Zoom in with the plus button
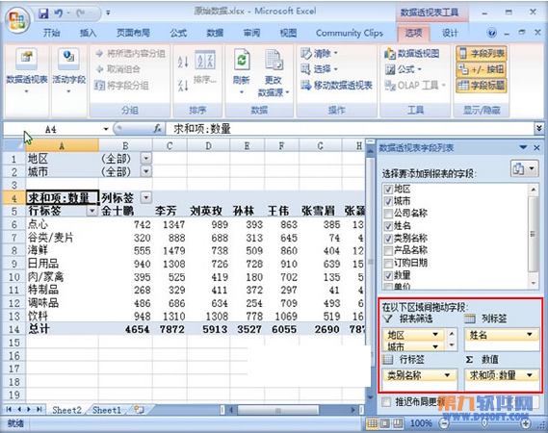This screenshot has width=548, height=433. coord(526,423)
